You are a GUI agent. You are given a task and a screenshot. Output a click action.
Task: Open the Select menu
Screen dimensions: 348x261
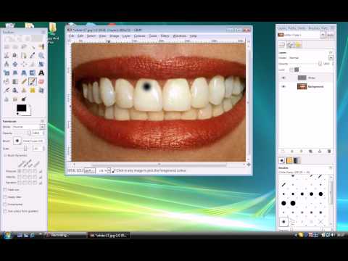[91, 36]
